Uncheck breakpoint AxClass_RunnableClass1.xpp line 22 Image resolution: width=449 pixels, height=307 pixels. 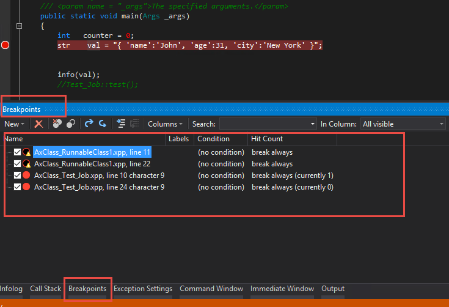[18, 164]
